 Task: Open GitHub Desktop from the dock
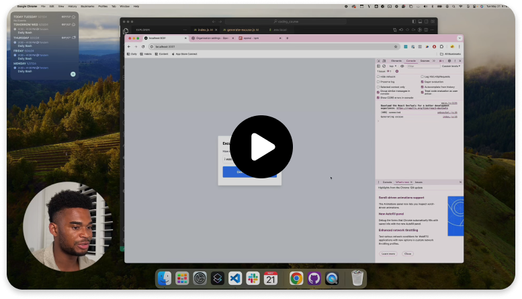(x=314, y=278)
